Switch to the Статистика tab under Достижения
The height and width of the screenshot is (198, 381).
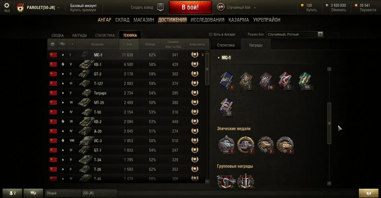tap(105, 35)
